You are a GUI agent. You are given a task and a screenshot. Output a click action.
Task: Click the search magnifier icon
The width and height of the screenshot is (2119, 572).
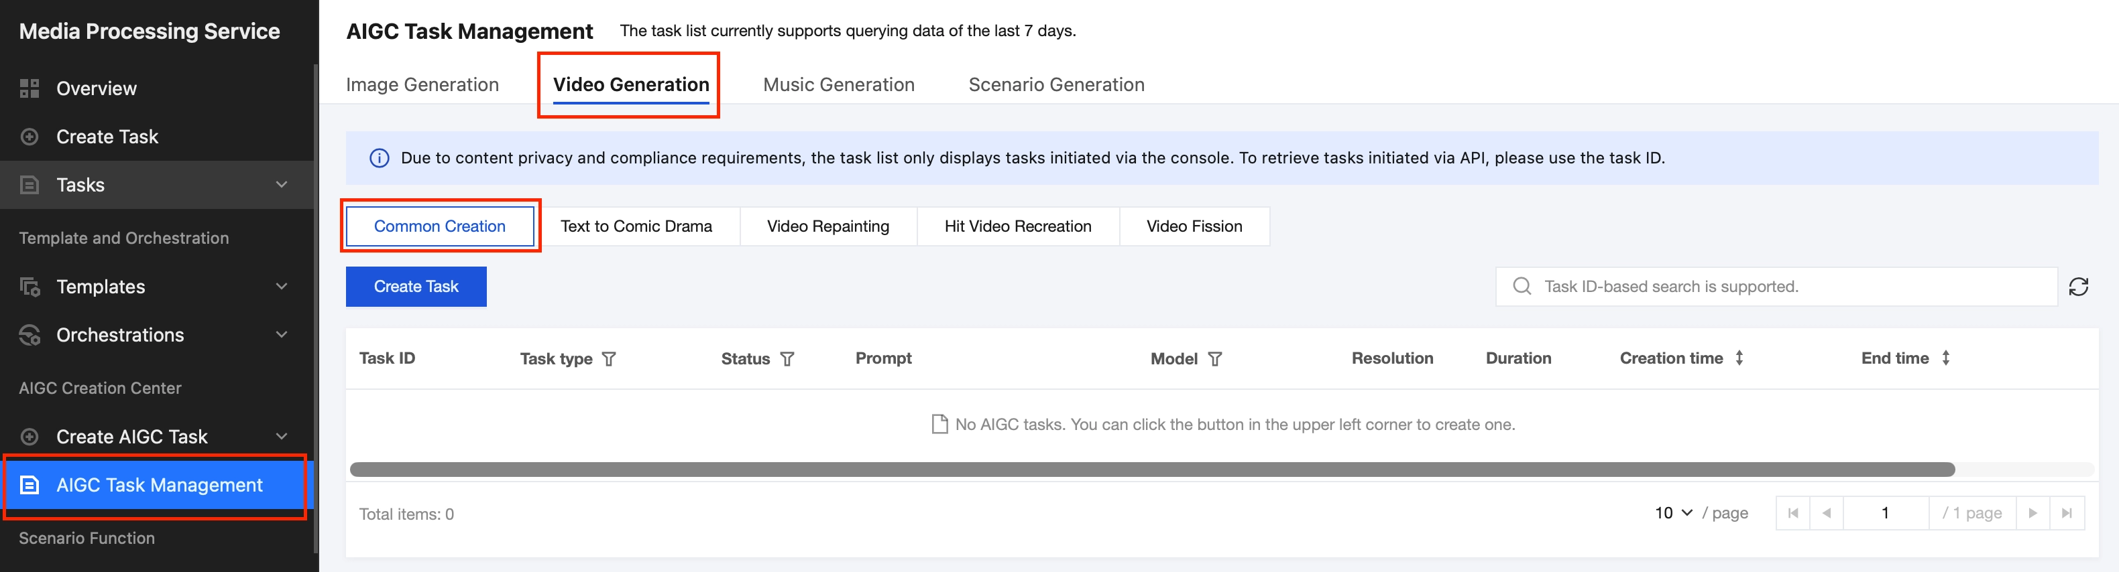pos(1523,286)
